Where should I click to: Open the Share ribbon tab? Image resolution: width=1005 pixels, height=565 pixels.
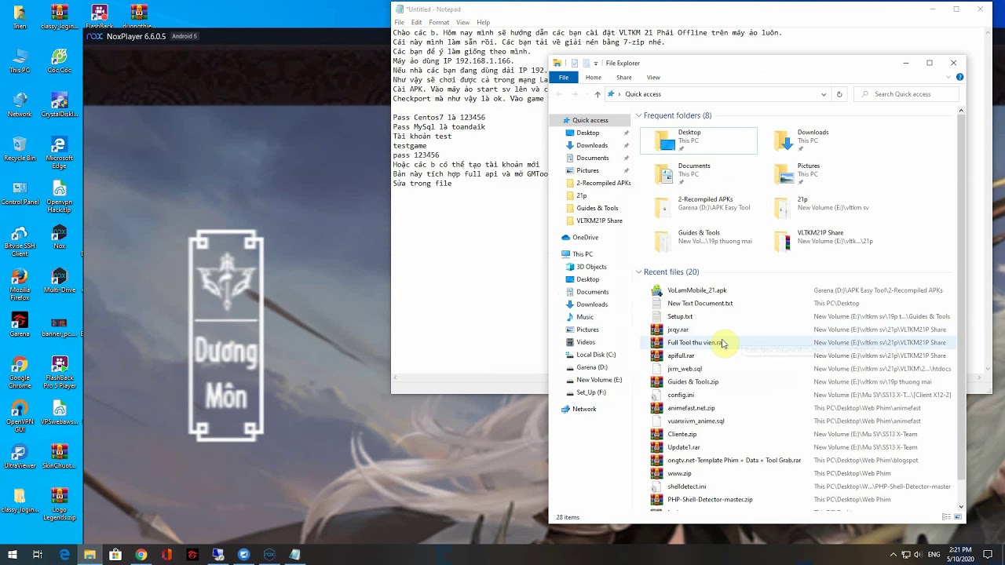click(x=623, y=77)
